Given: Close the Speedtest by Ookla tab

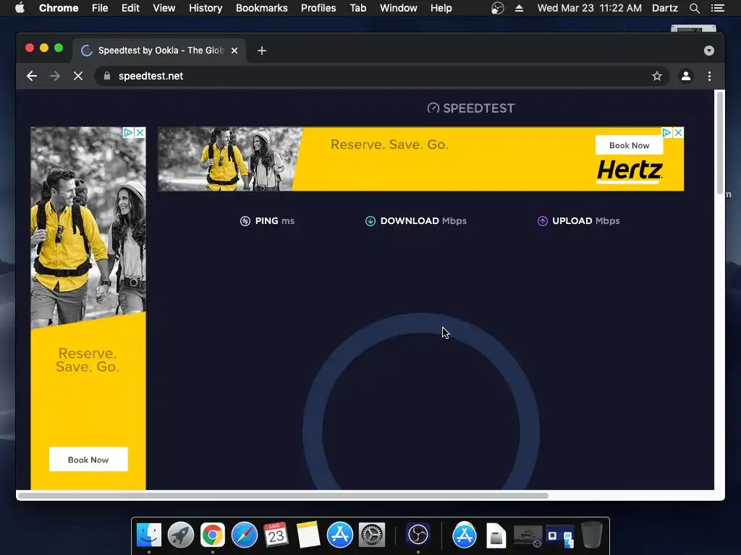Looking at the screenshot, I should pyautogui.click(x=234, y=51).
